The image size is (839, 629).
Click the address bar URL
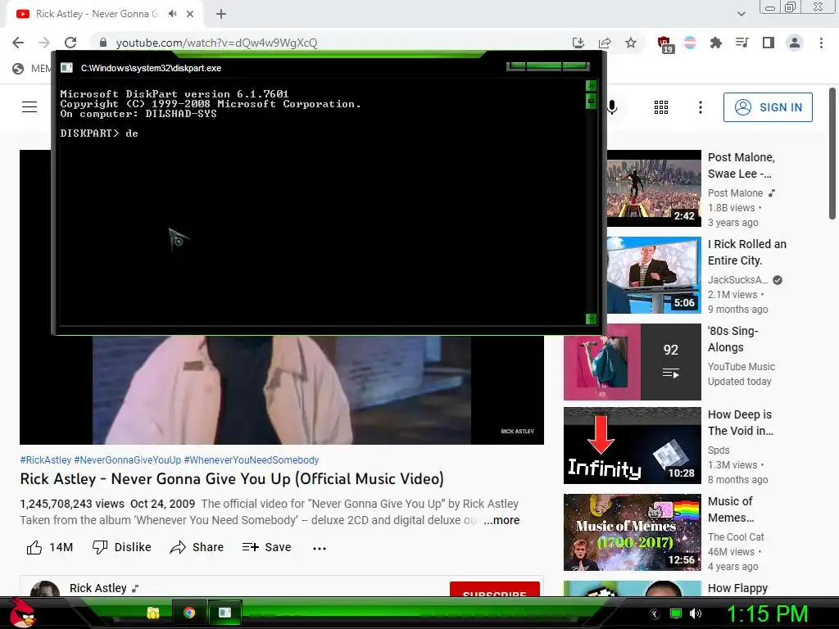coord(216,43)
